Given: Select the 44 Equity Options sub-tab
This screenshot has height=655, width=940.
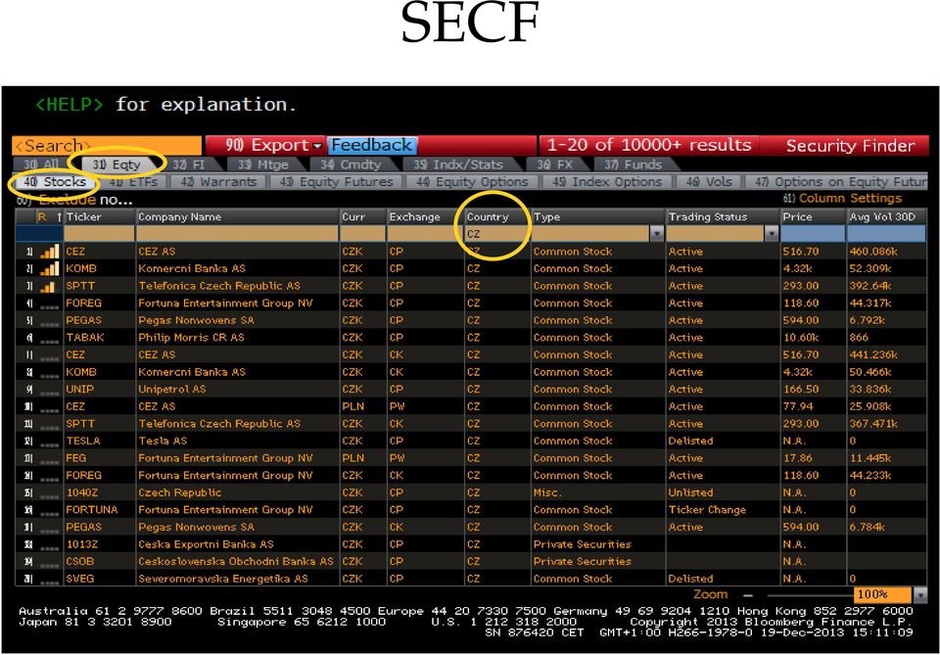Looking at the screenshot, I should (x=472, y=181).
